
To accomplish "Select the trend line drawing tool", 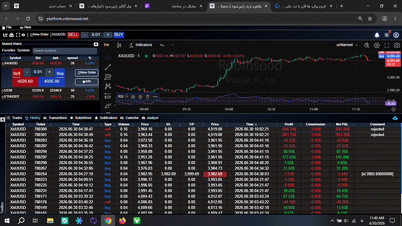I will point(108,67).
